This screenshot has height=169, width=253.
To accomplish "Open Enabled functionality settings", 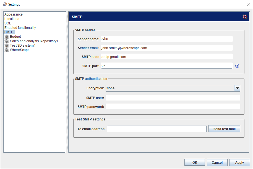I will 20,28.
